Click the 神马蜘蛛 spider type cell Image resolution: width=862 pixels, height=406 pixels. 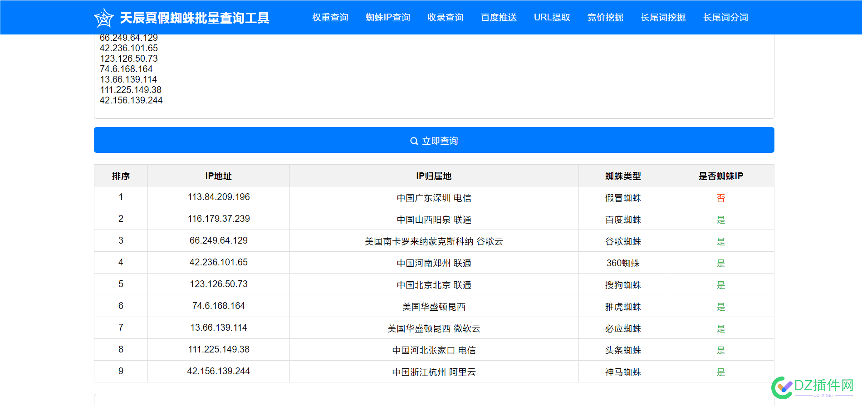(x=623, y=372)
